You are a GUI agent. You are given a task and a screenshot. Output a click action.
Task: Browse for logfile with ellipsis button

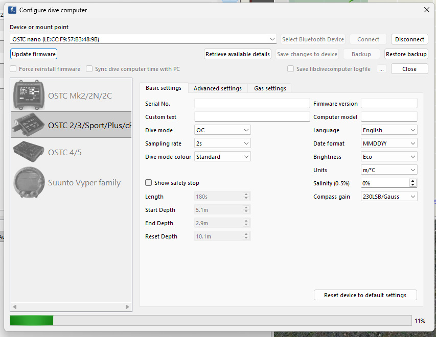click(x=381, y=69)
